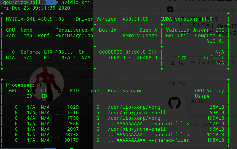Click the 706MiB / 4040MiB memory usage
Viewport: 237px width, 149px height.
pyautogui.click(x=132, y=58)
